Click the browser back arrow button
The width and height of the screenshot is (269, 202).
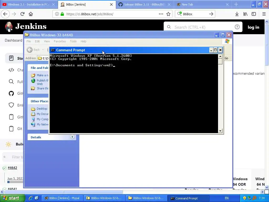coord(5,14)
